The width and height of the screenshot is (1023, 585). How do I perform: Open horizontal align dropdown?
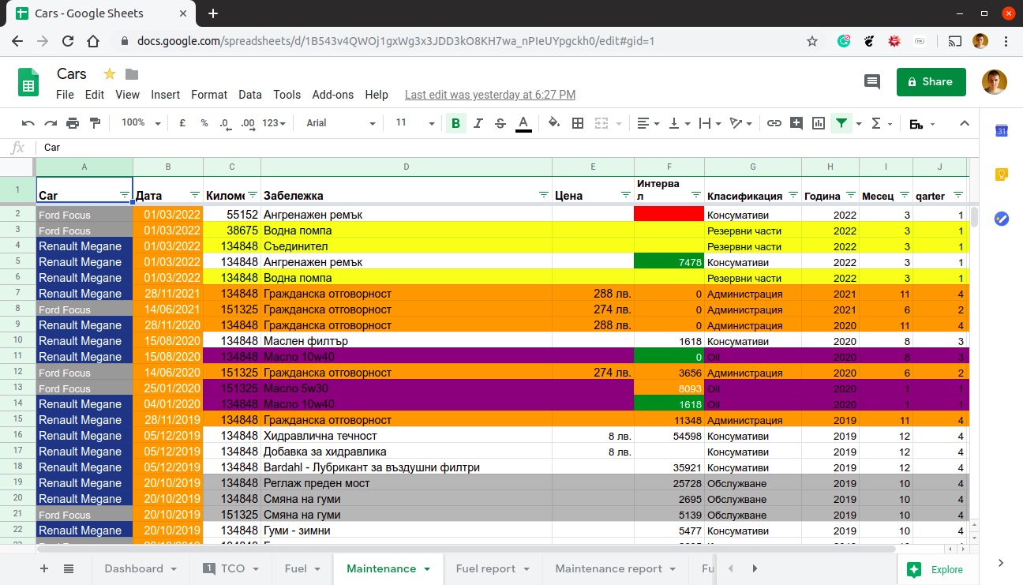point(648,123)
